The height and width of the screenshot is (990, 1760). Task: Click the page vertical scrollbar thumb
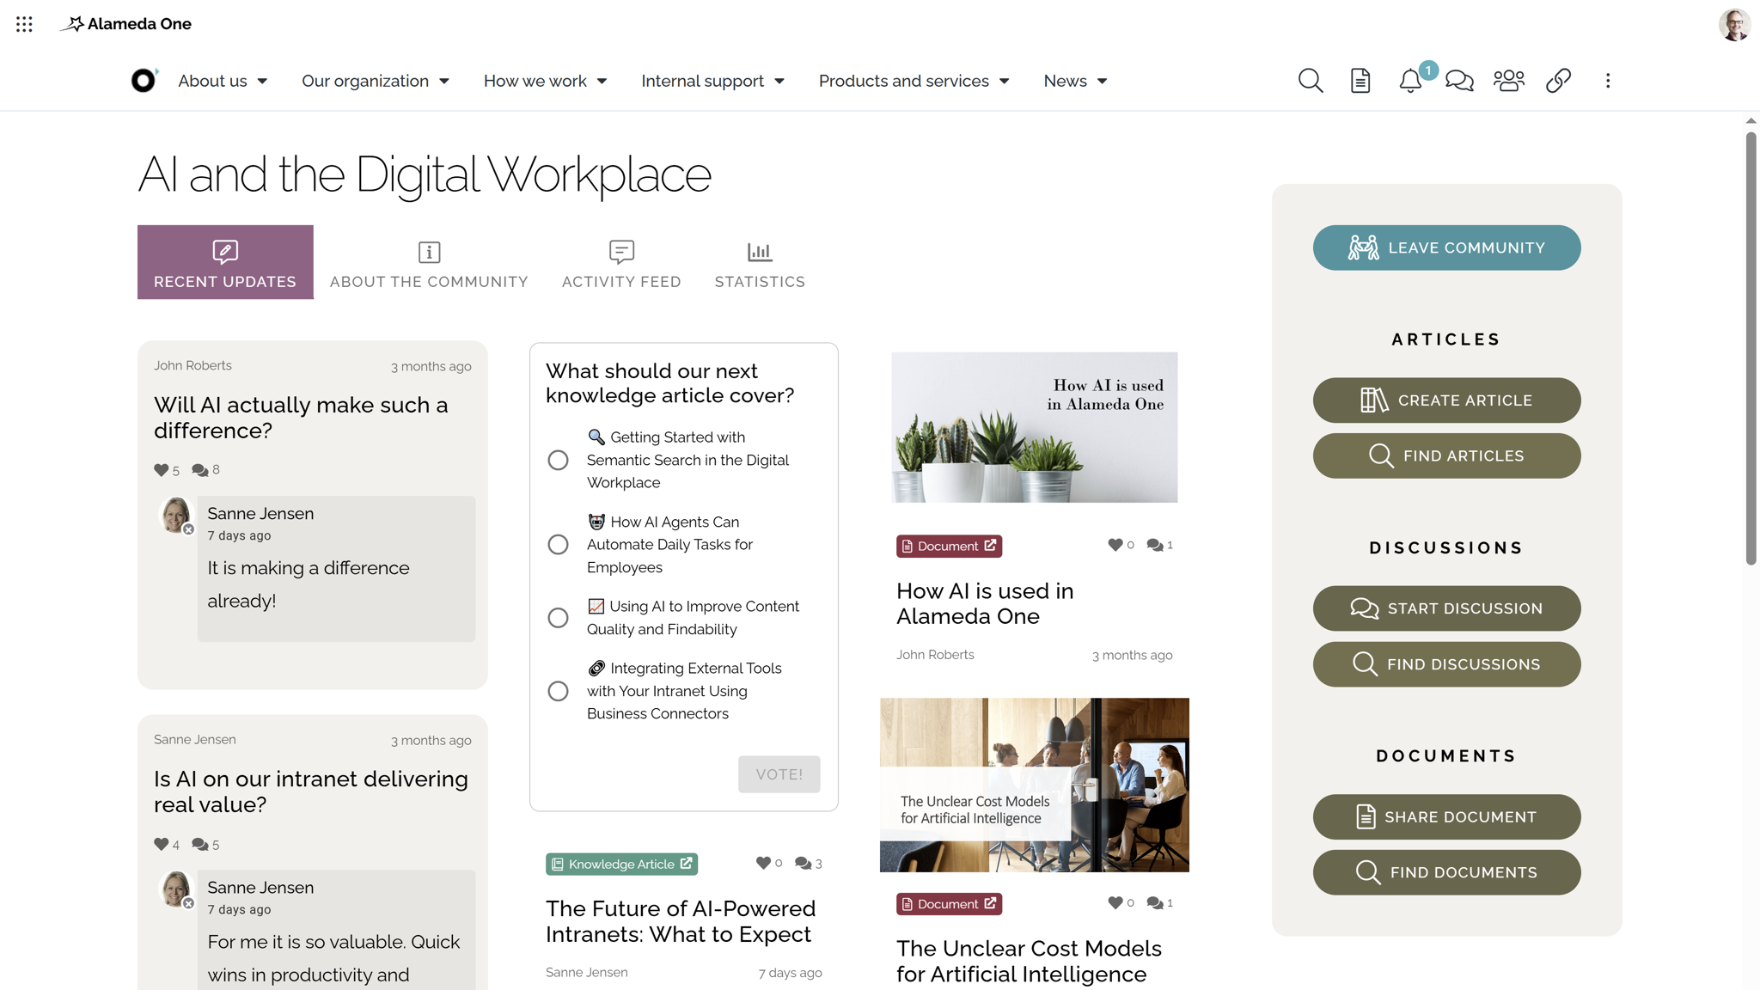(1751, 348)
